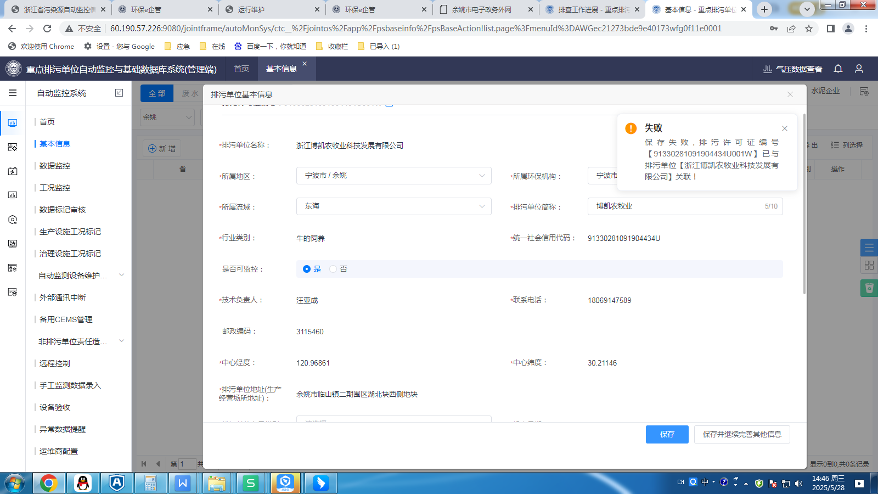Open the second left rail icon

tap(13, 147)
